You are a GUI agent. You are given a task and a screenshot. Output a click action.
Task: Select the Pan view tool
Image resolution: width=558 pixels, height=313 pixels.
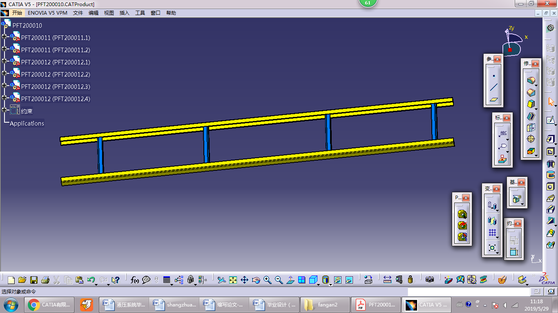coord(244,280)
